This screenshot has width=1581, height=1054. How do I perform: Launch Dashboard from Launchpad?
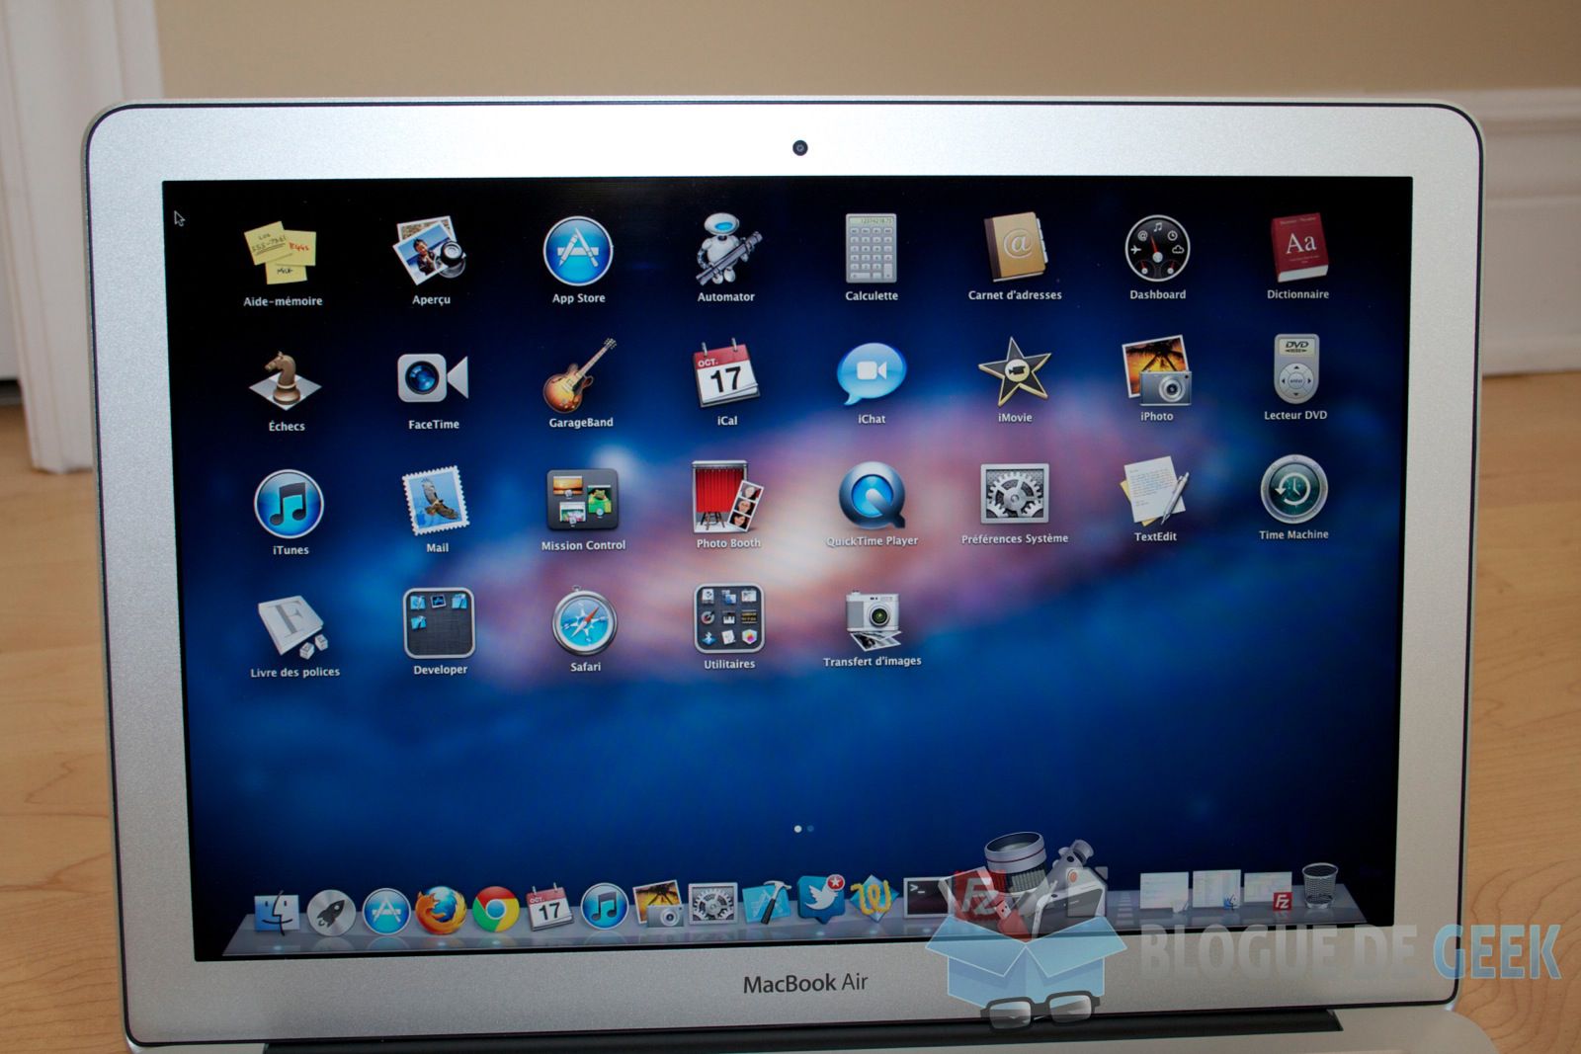point(1157,249)
